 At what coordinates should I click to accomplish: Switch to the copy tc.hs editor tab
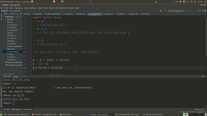133,14
